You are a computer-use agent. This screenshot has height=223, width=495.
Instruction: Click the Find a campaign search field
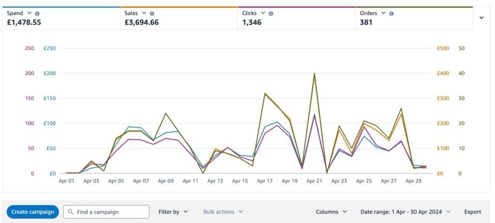[x=111, y=212]
